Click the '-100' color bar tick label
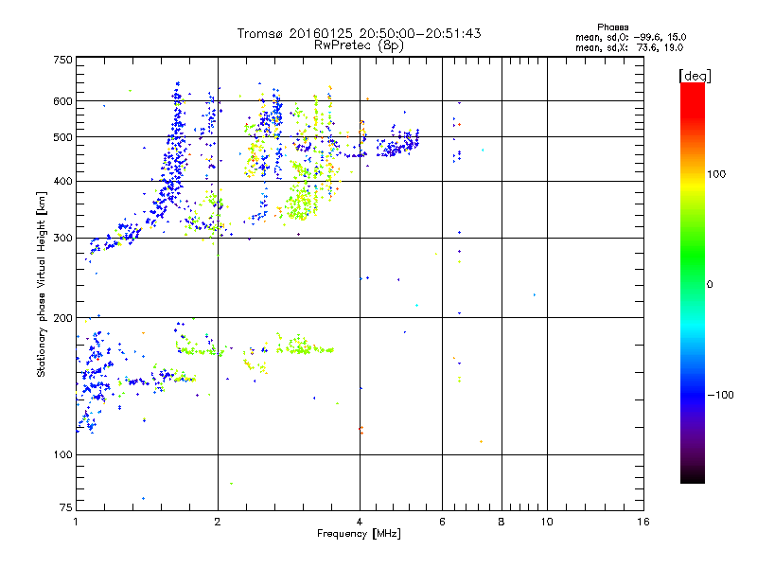Viewport: 757px width, 568px height. [720, 395]
